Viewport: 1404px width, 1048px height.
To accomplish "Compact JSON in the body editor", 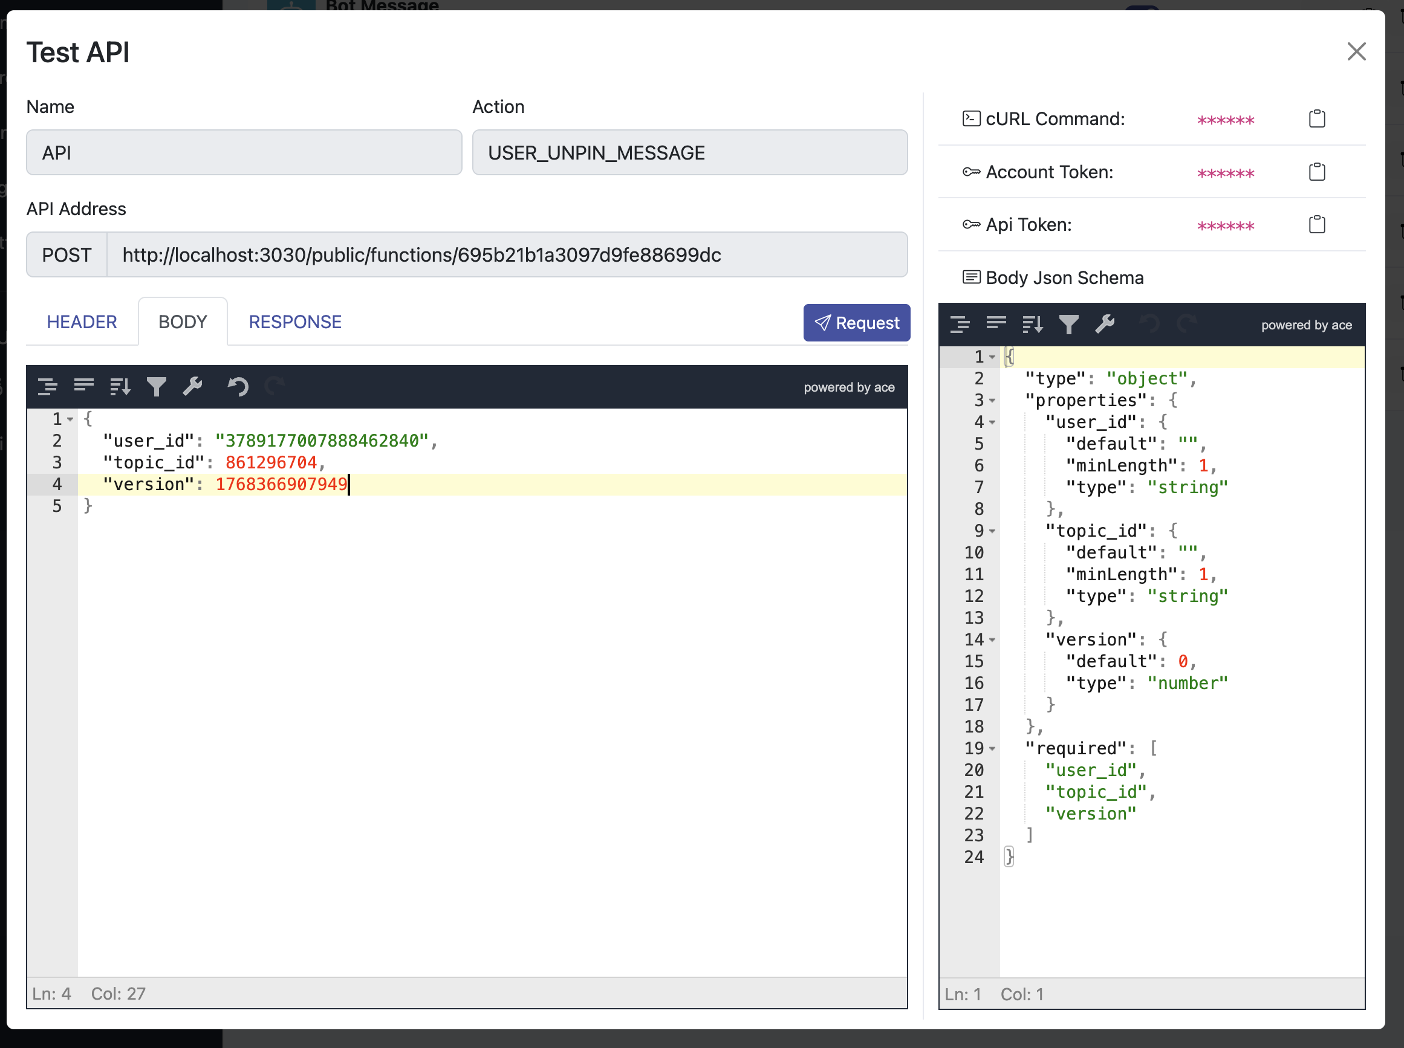I will 84,386.
